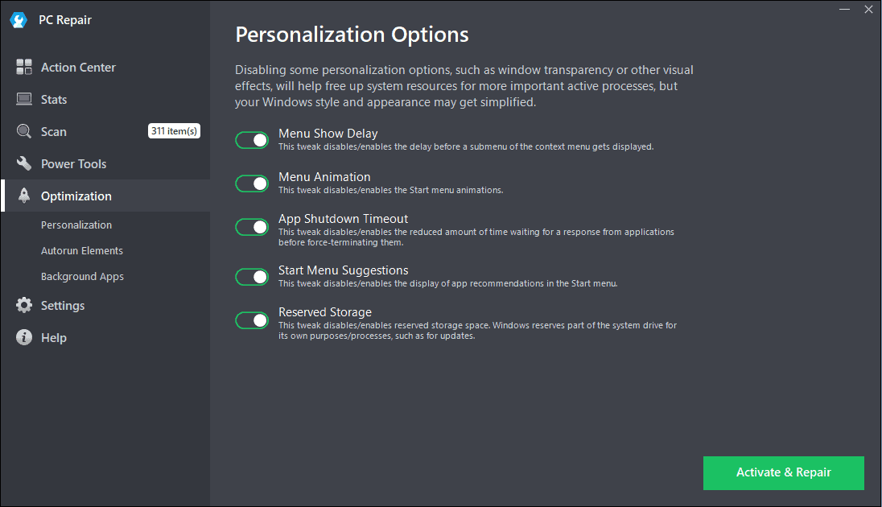Click the PC Repair logo icon

19,20
